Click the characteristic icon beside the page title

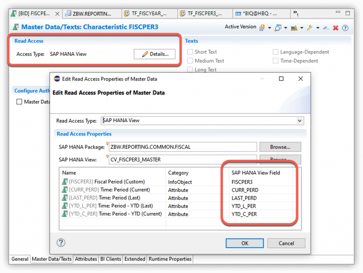(x=16, y=27)
